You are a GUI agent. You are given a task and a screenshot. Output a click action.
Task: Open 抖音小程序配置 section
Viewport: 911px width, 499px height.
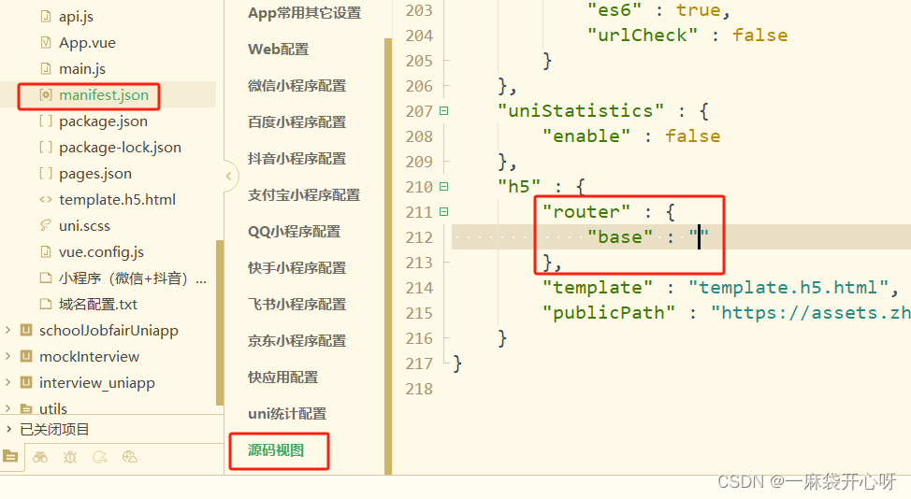[296, 159]
